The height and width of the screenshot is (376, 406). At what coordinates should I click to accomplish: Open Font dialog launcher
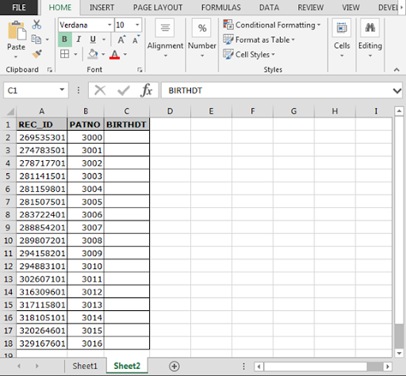click(x=140, y=70)
